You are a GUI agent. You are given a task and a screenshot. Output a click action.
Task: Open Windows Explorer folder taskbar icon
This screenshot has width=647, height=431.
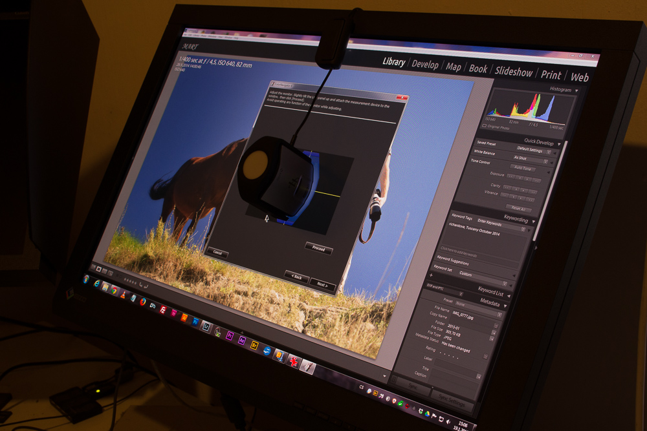pyautogui.click(x=105, y=287)
